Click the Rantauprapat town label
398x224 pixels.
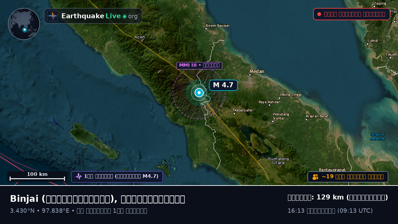332,170
